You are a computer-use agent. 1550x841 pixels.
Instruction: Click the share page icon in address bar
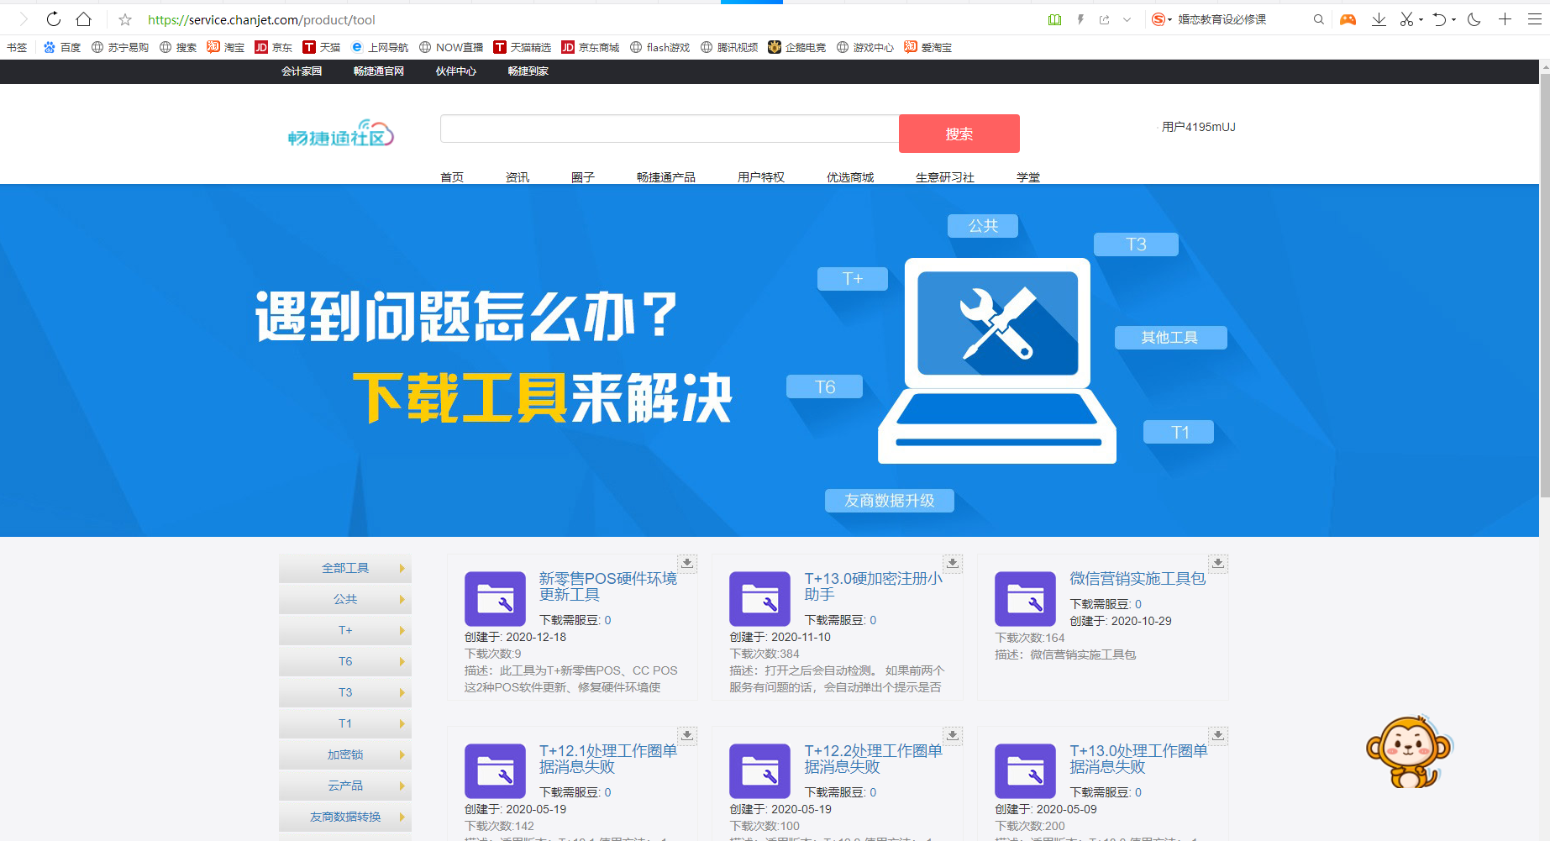(1104, 19)
